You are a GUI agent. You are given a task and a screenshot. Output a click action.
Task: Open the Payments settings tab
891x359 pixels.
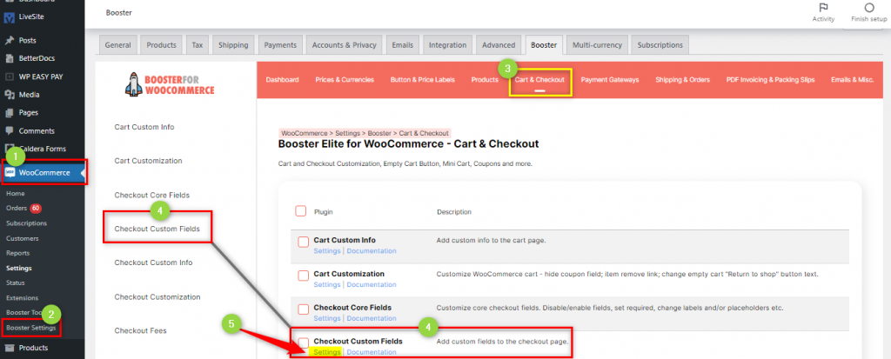pos(280,45)
